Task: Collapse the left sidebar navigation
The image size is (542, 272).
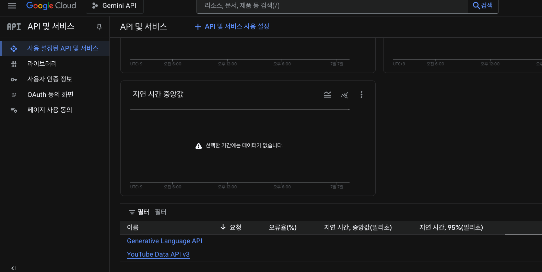Action: (13, 268)
